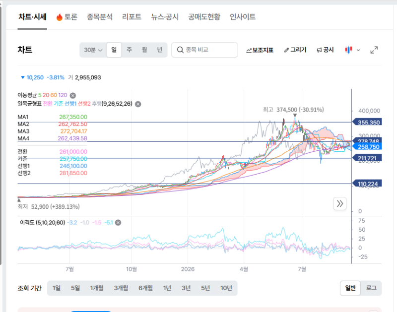Select the 주 weekly chart interval
397x312 pixels.
pyautogui.click(x=129, y=50)
